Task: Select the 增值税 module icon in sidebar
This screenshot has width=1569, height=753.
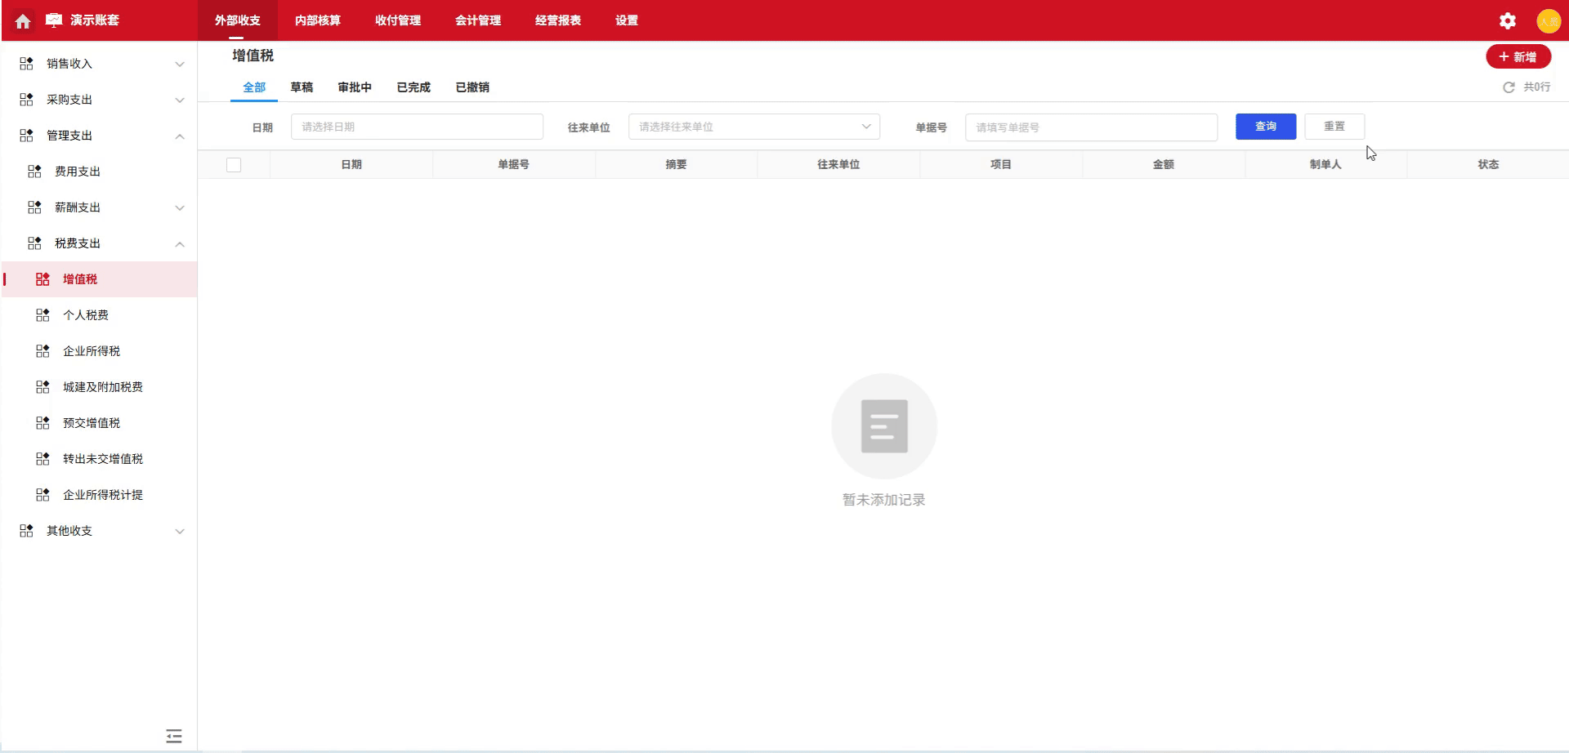Action: pyautogui.click(x=42, y=278)
